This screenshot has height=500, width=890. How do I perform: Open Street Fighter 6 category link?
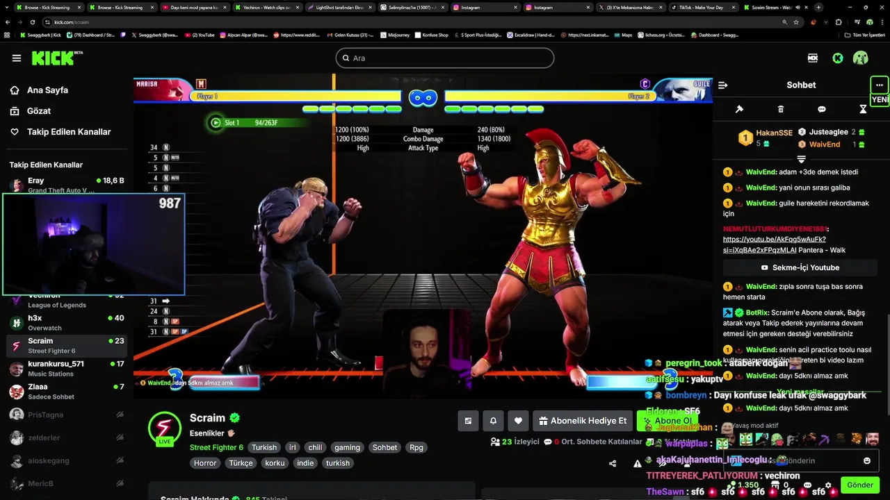[x=216, y=447]
